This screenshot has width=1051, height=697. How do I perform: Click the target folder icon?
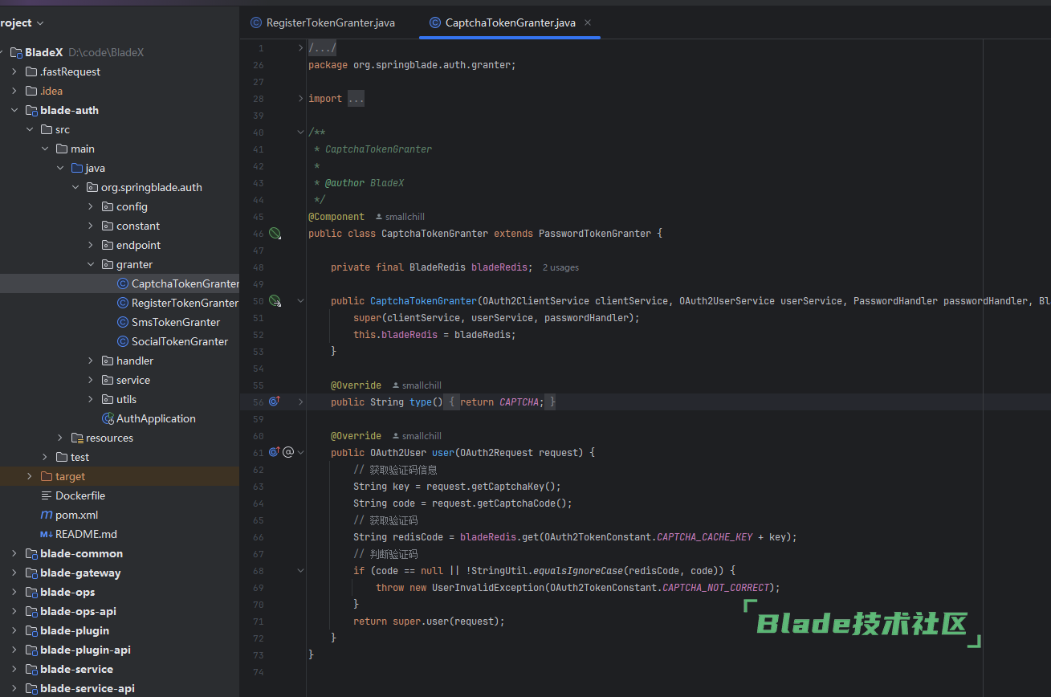[47, 476]
